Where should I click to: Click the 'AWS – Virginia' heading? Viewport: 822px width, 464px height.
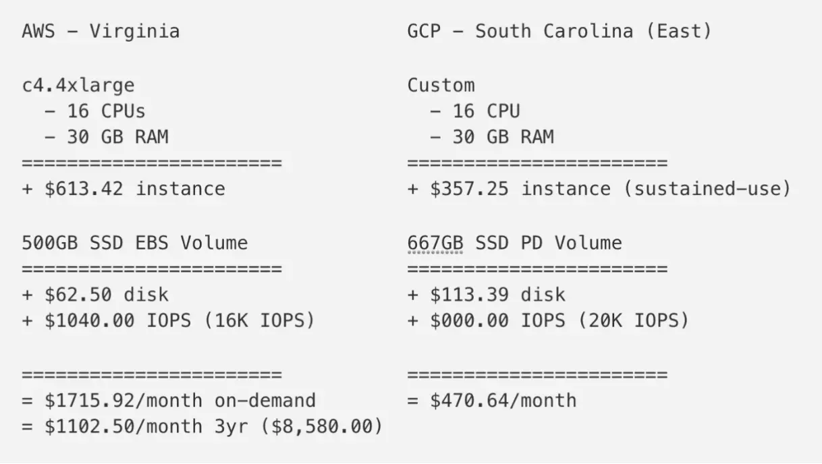click(x=101, y=31)
